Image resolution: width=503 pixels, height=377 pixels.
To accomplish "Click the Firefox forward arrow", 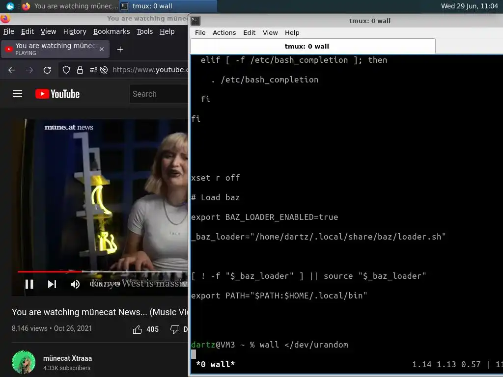I will click(29, 70).
